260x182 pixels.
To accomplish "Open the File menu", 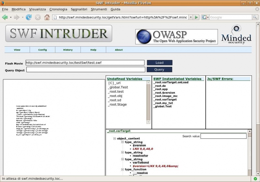I will [x=5, y=9].
